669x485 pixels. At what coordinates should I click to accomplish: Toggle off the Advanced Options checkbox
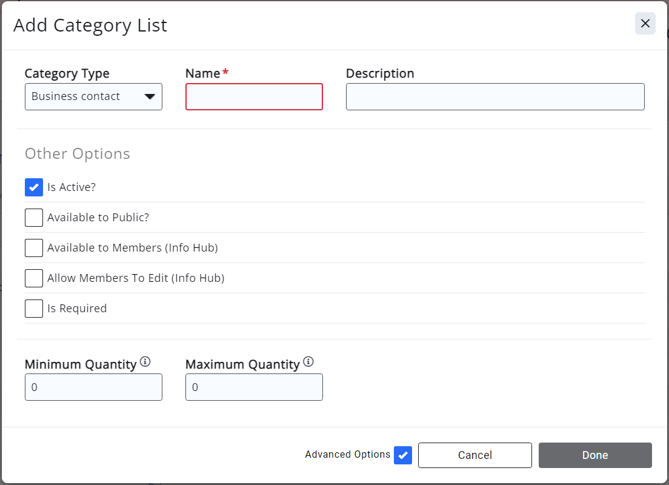[x=402, y=455]
